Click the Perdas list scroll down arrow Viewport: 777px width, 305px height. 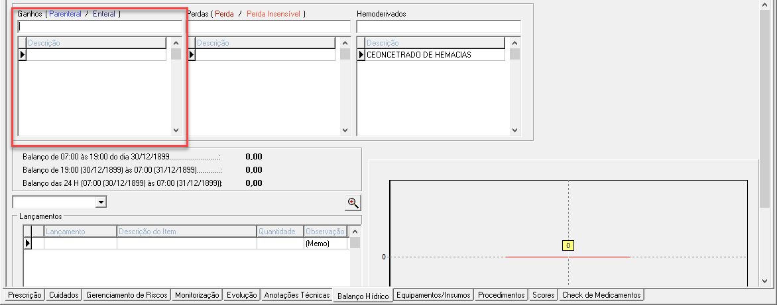click(345, 130)
